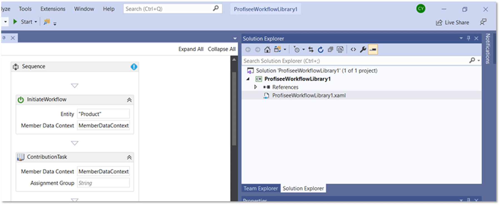Click the Home icon in Solution Explorer
The height and width of the screenshot is (205, 500).
(x=267, y=50)
